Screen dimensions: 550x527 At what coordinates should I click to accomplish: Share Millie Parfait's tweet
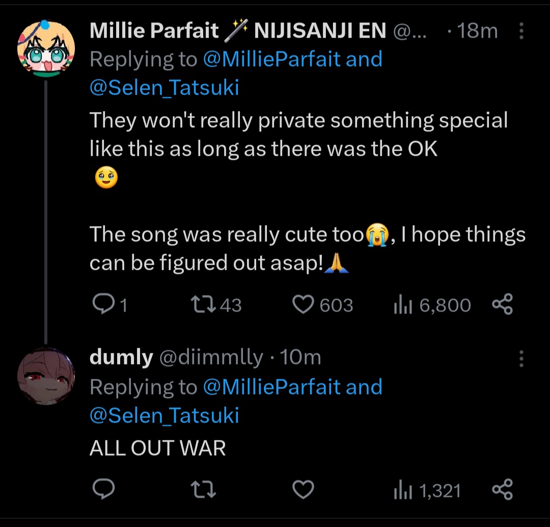[x=502, y=305]
